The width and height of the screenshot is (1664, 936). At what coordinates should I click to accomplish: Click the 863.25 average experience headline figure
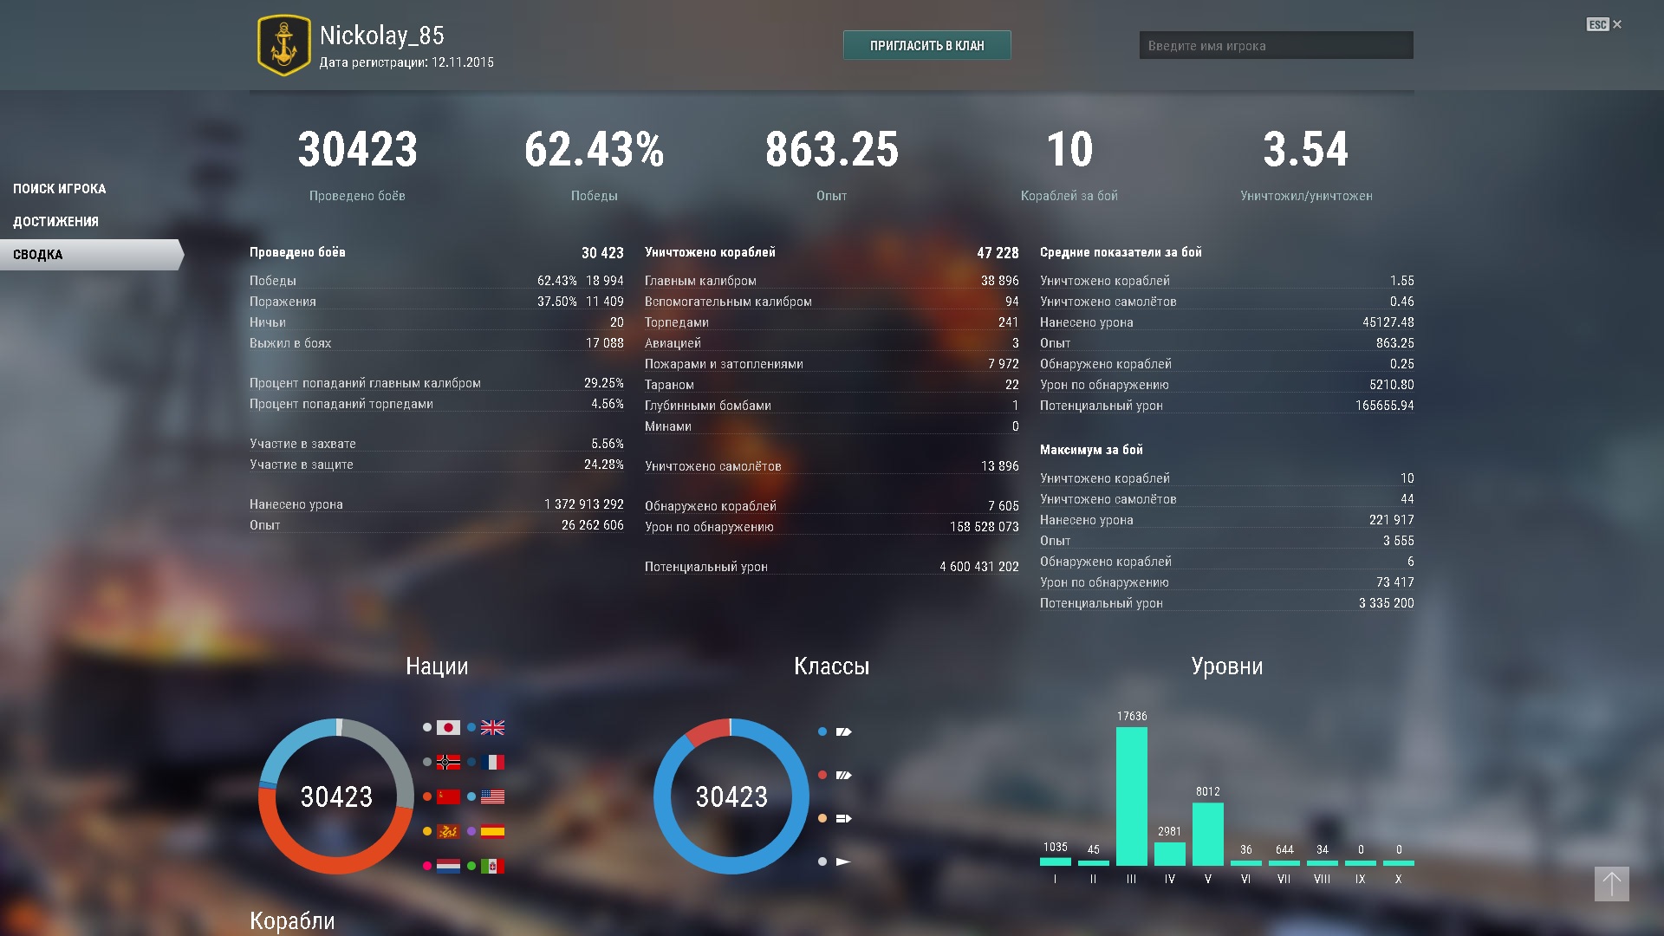(832, 149)
